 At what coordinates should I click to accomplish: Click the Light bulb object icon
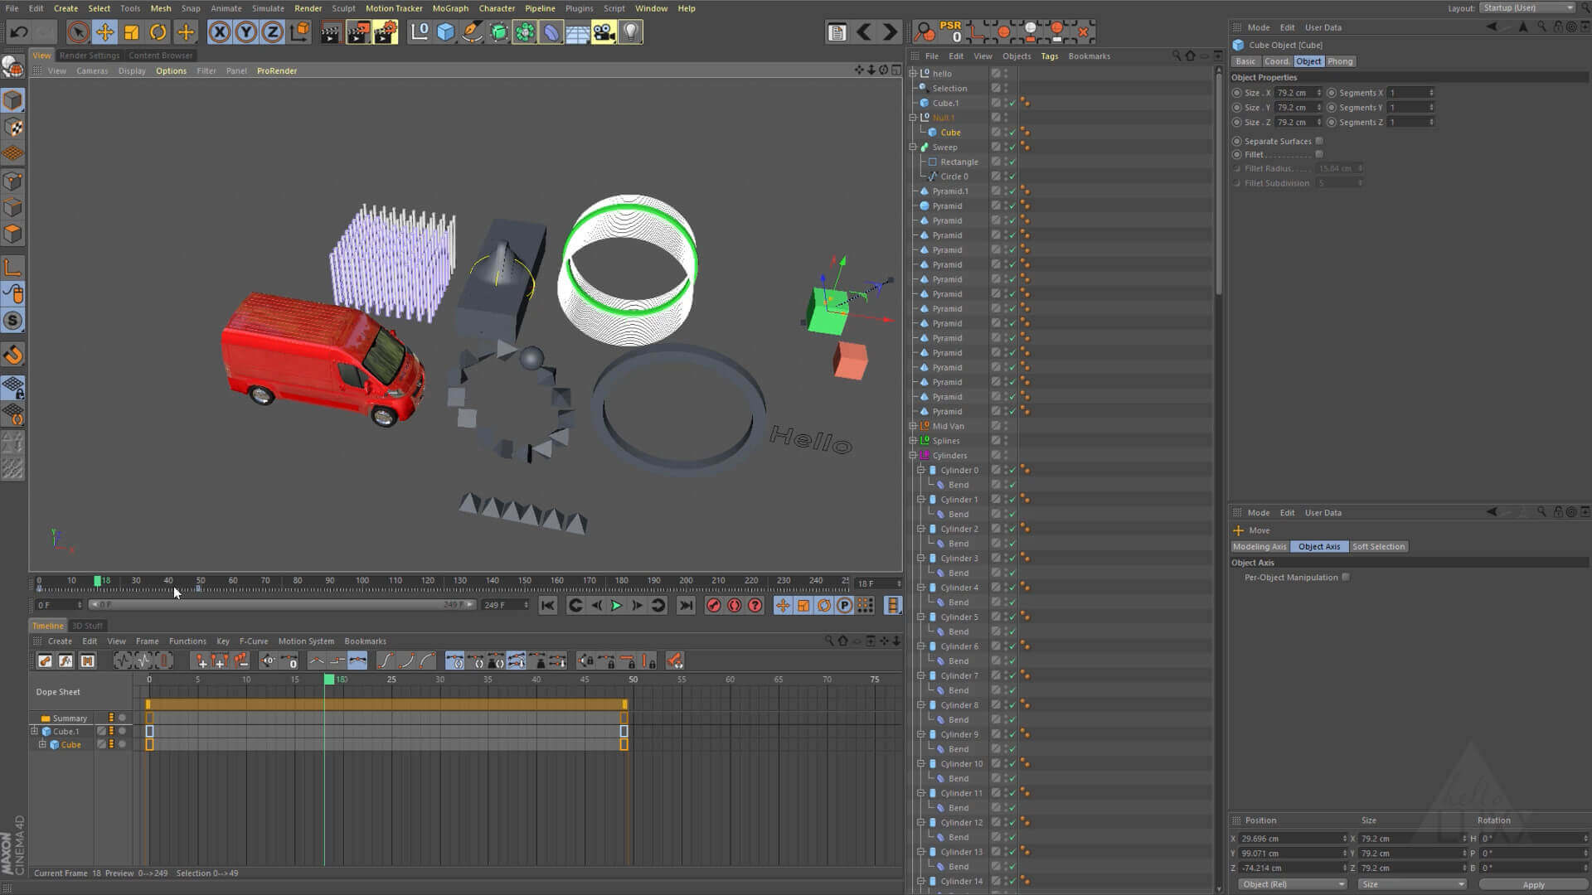[x=631, y=32]
